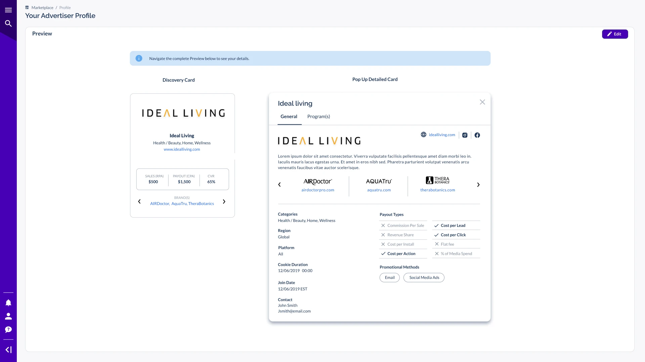
Task: Click the Payout (CPA) $1,500 value
Action: pos(184,182)
